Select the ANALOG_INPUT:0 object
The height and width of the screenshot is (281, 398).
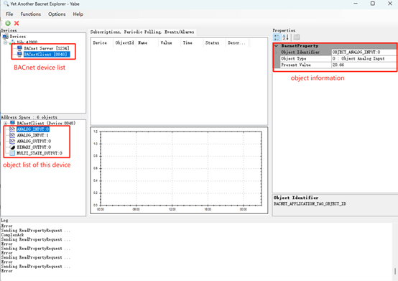point(33,129)
